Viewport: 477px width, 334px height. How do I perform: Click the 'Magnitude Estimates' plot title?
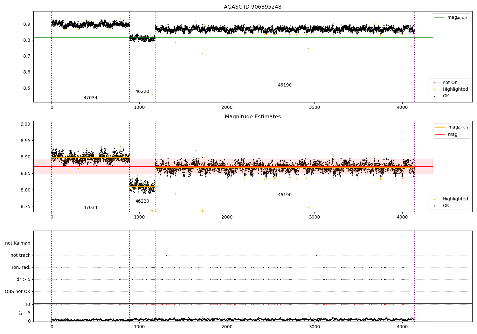pyautogui.click(x=252, y=117)
